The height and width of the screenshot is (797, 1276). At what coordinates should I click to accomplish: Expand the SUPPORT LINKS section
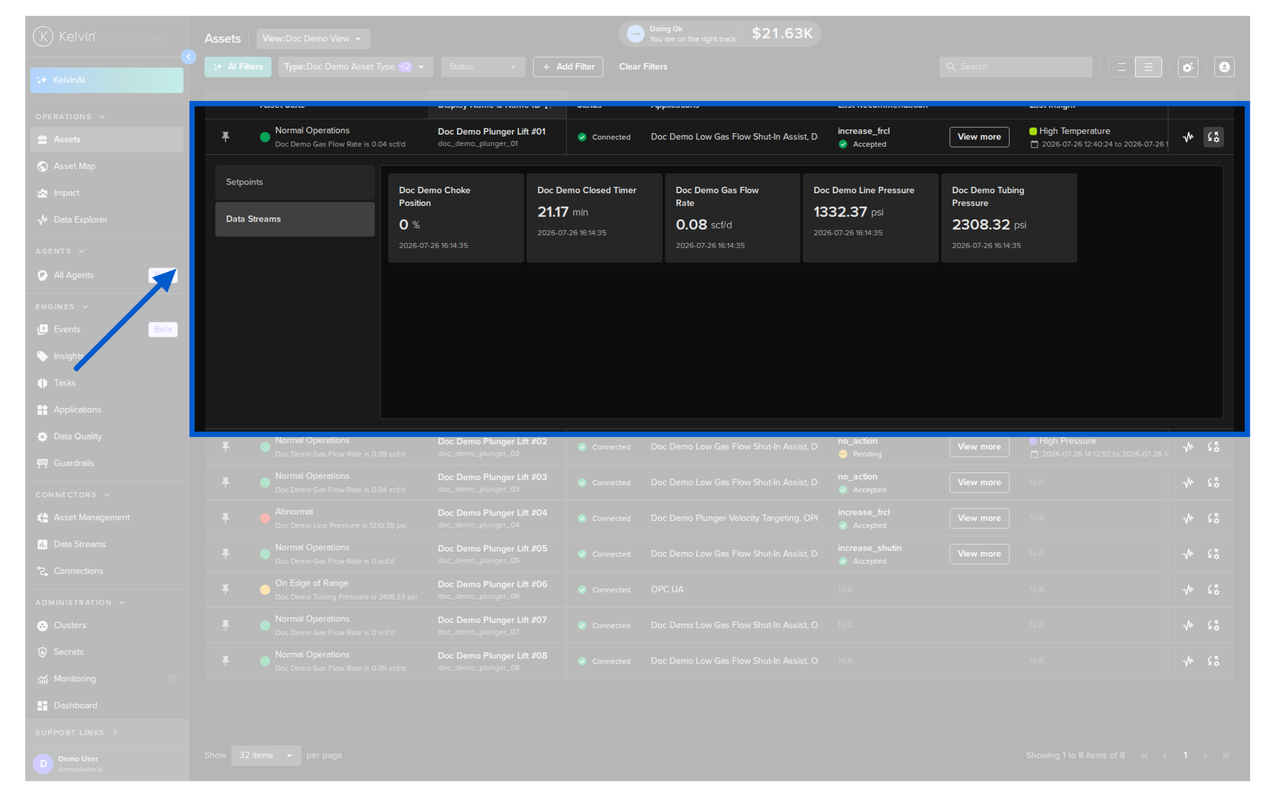click(76, 733)
